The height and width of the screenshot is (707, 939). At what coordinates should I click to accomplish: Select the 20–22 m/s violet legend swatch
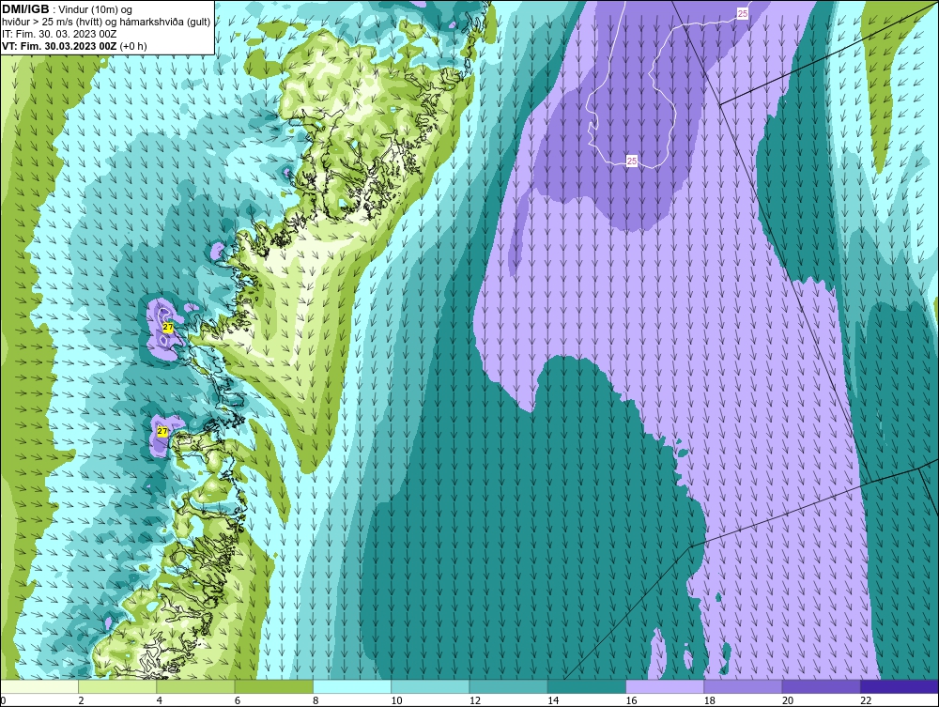822,686
